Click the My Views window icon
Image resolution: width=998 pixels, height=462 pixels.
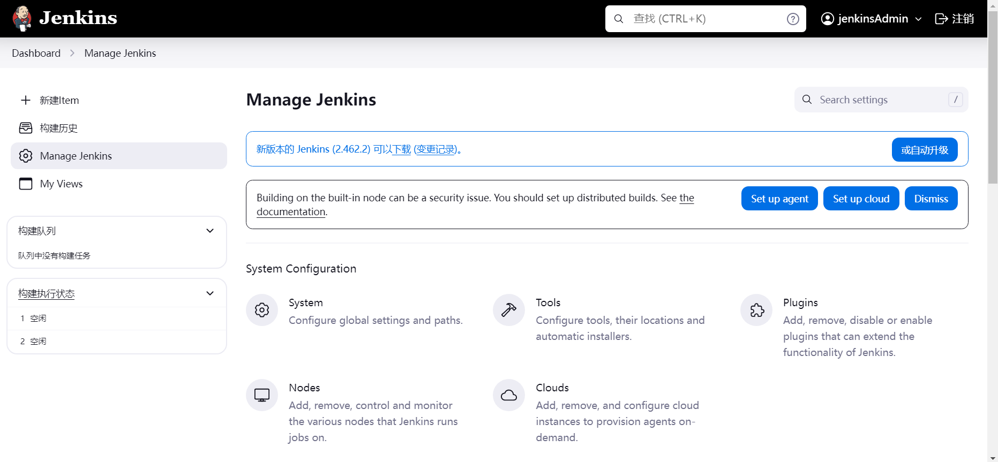point(26,184)
